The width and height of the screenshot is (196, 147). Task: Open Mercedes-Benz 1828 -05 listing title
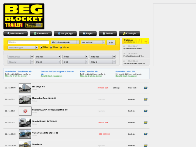pos(44,98)
